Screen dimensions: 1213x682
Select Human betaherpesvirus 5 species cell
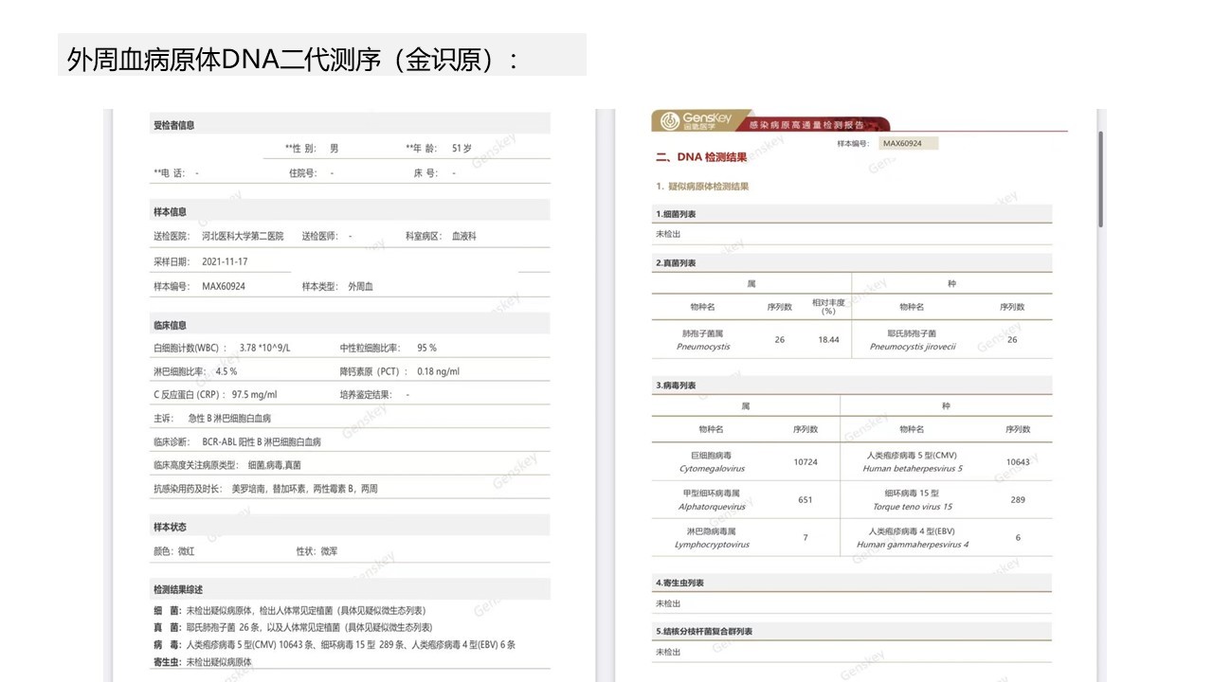[913, 461]
